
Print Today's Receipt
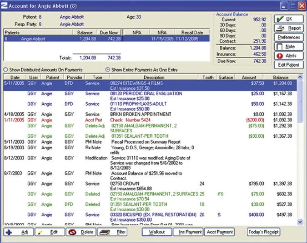coord(264,232)
